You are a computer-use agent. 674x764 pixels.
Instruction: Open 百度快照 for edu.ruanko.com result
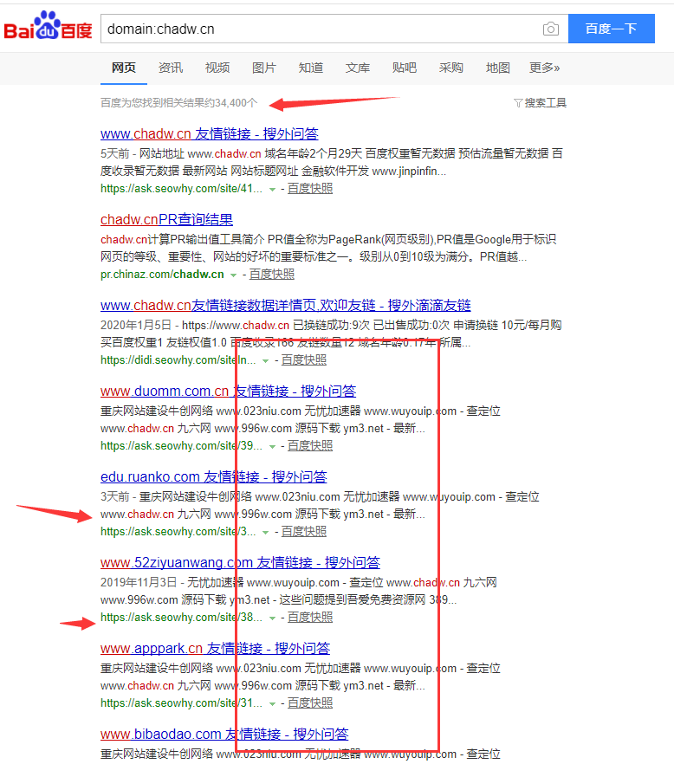(304, 532)
